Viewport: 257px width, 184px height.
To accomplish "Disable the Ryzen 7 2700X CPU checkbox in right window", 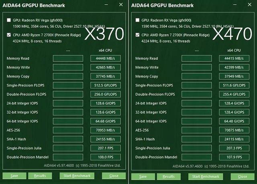I will point(138,35).
